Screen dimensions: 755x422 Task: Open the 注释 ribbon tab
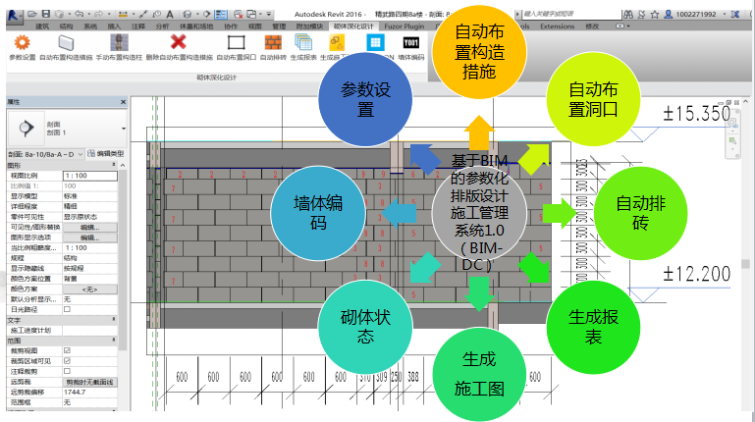(x=138, y=26)
